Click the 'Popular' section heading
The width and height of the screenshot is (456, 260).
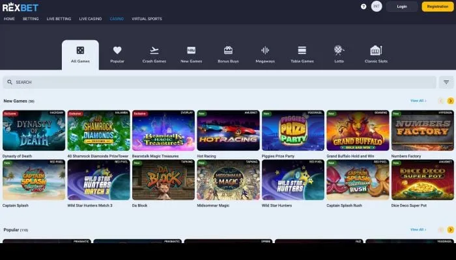11,230
